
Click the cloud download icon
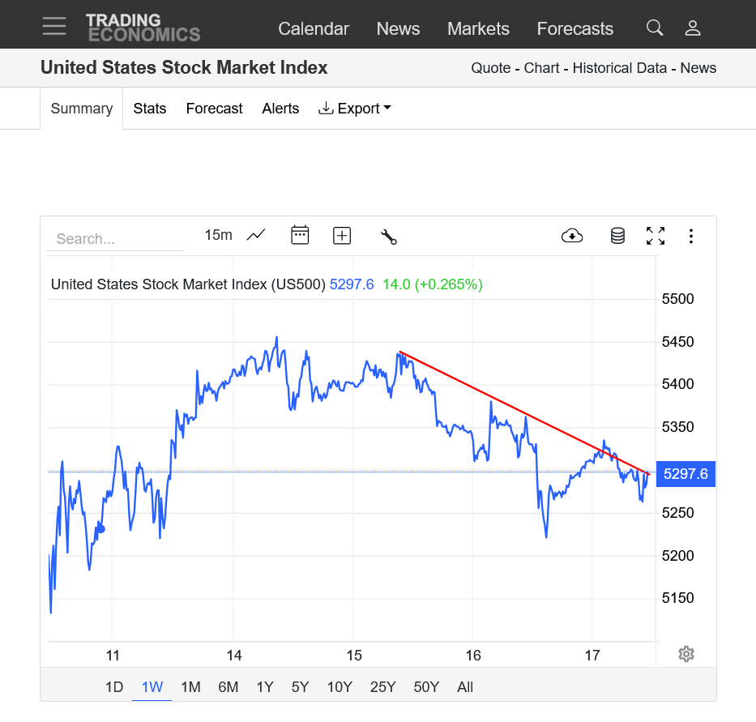click(x=572, y=236)
